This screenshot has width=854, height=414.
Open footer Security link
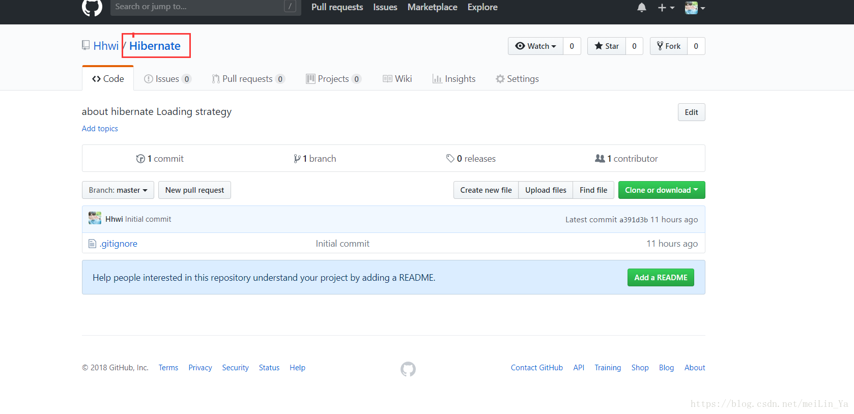[x=235, y=368]
